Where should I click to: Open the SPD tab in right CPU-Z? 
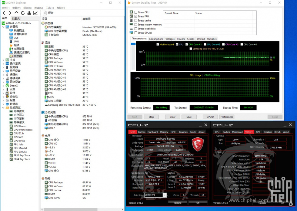tap(258, 132)
